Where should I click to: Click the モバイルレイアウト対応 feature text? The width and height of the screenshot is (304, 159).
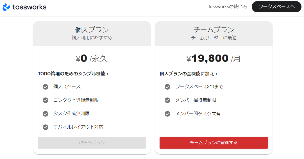pyautogui.click(x=78, y=127)
